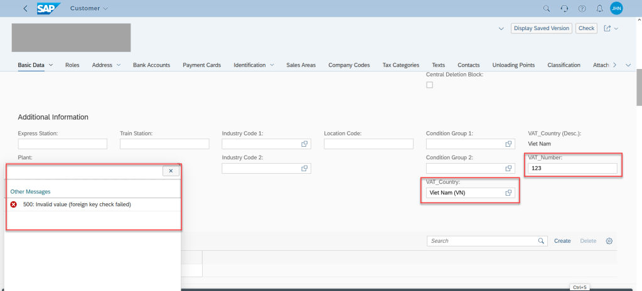Switch to the Bank Accounts tab
Viewport: 642px width, 291px height.
(151, 65)
